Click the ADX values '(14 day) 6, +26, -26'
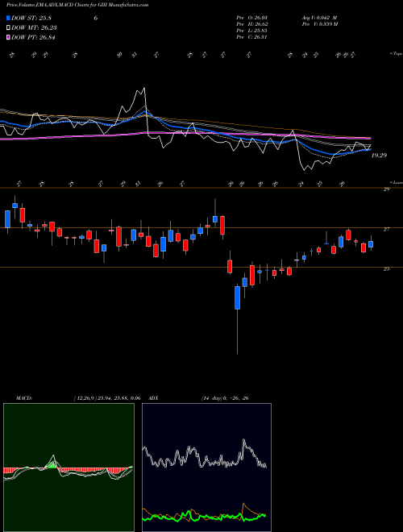The height and width of the screenshot is (532, 403). click(225, 398)
